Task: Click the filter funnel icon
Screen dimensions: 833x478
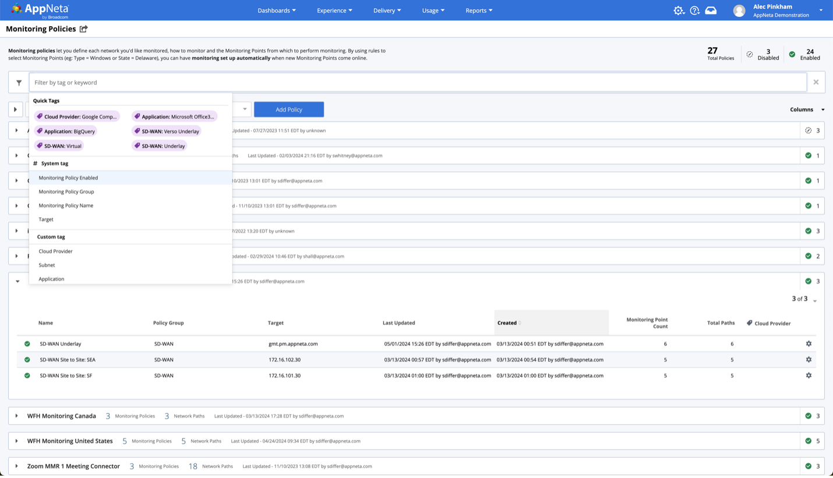Action: 19,83
